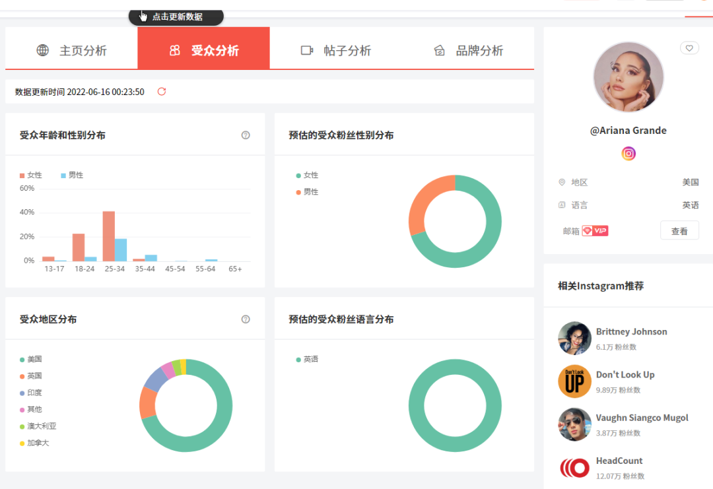Click the 18-24 female bar in chart
The width and height of the screenshot is (713, 489).
(79, 247)
